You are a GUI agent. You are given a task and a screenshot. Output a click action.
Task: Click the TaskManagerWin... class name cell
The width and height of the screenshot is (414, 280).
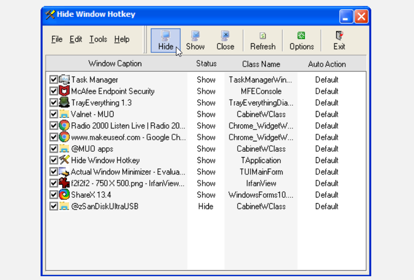coord(261,80)
